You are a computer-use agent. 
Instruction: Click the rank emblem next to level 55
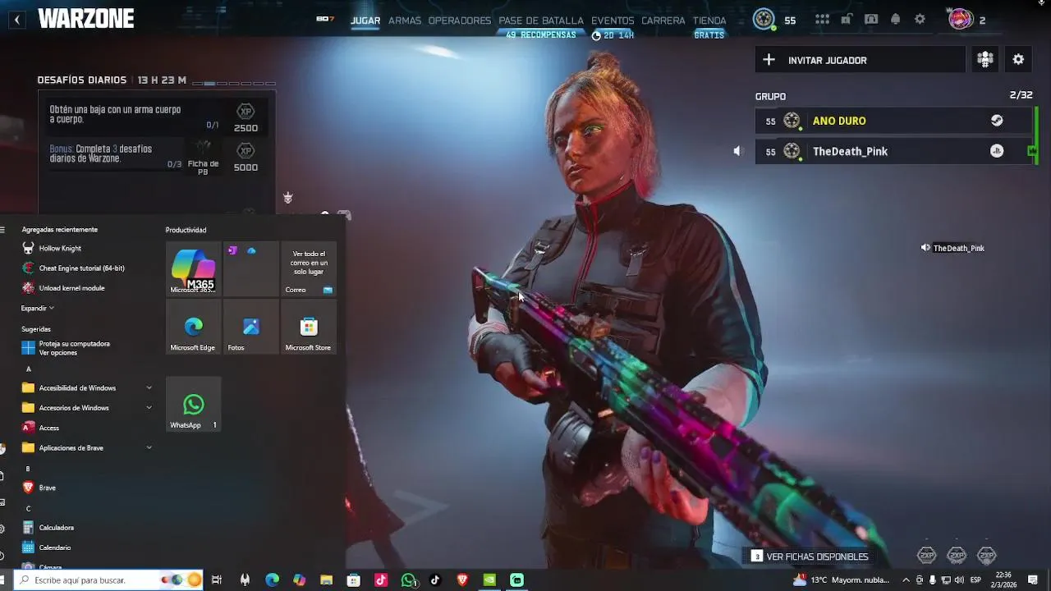pos(764,20)
